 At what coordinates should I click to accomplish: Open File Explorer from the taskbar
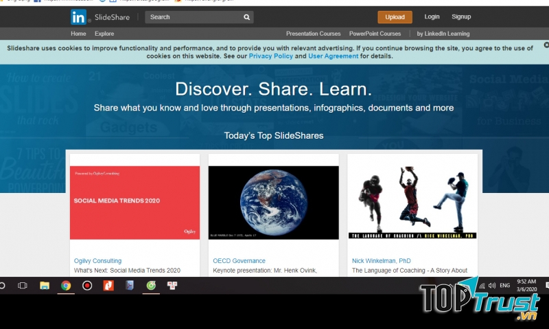[44, 285]
